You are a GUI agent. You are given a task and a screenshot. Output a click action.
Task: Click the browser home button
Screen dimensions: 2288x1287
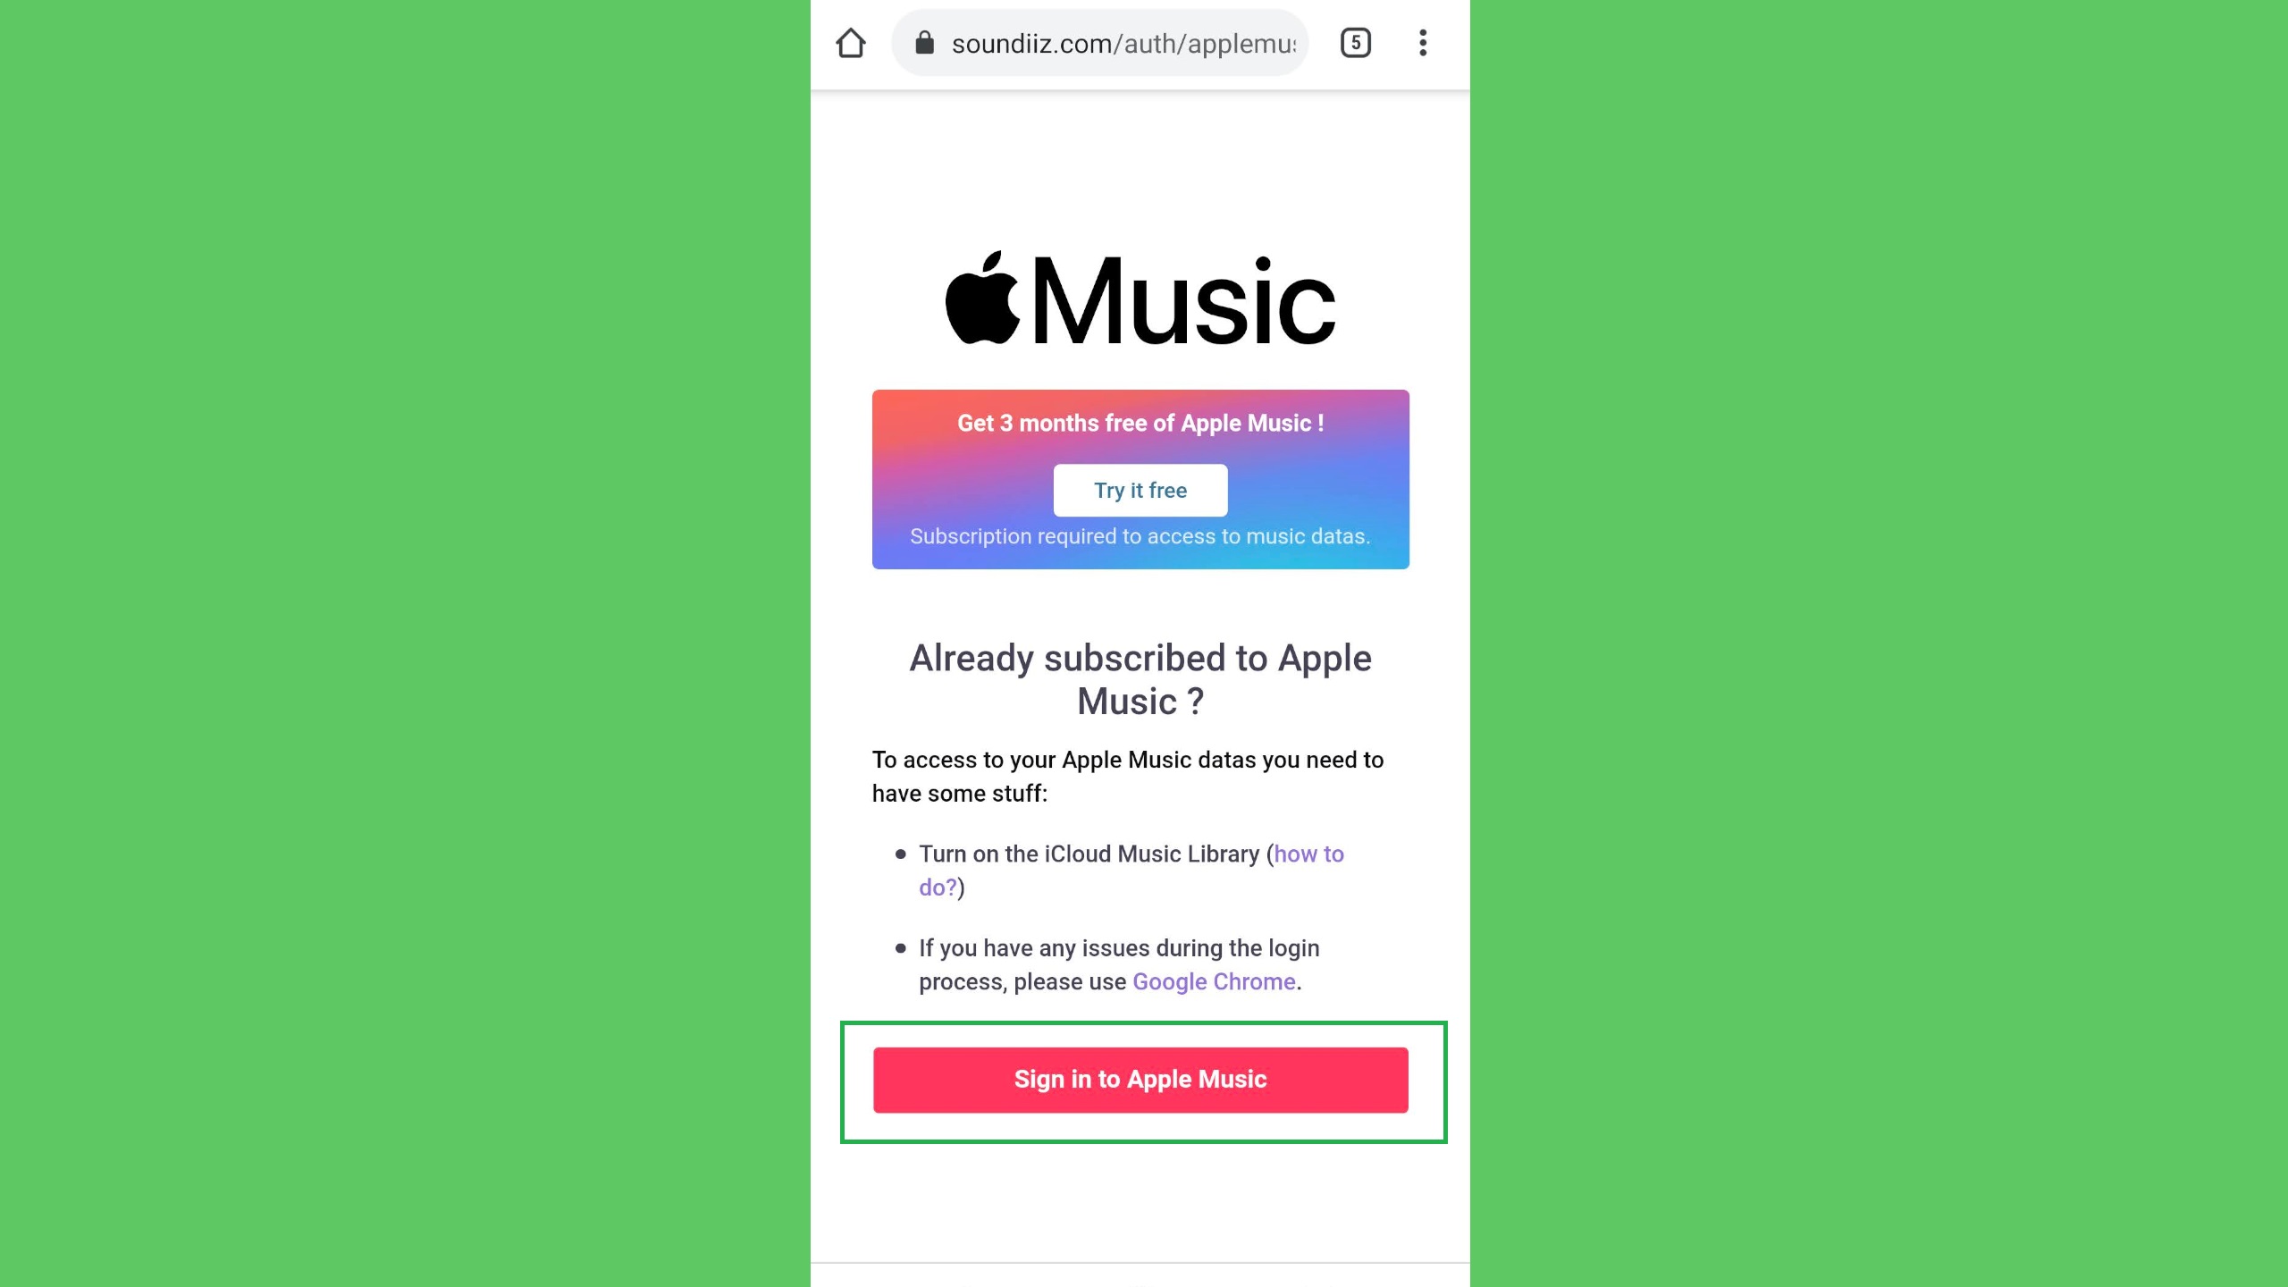pyautogui.click(x=852, y=42)
